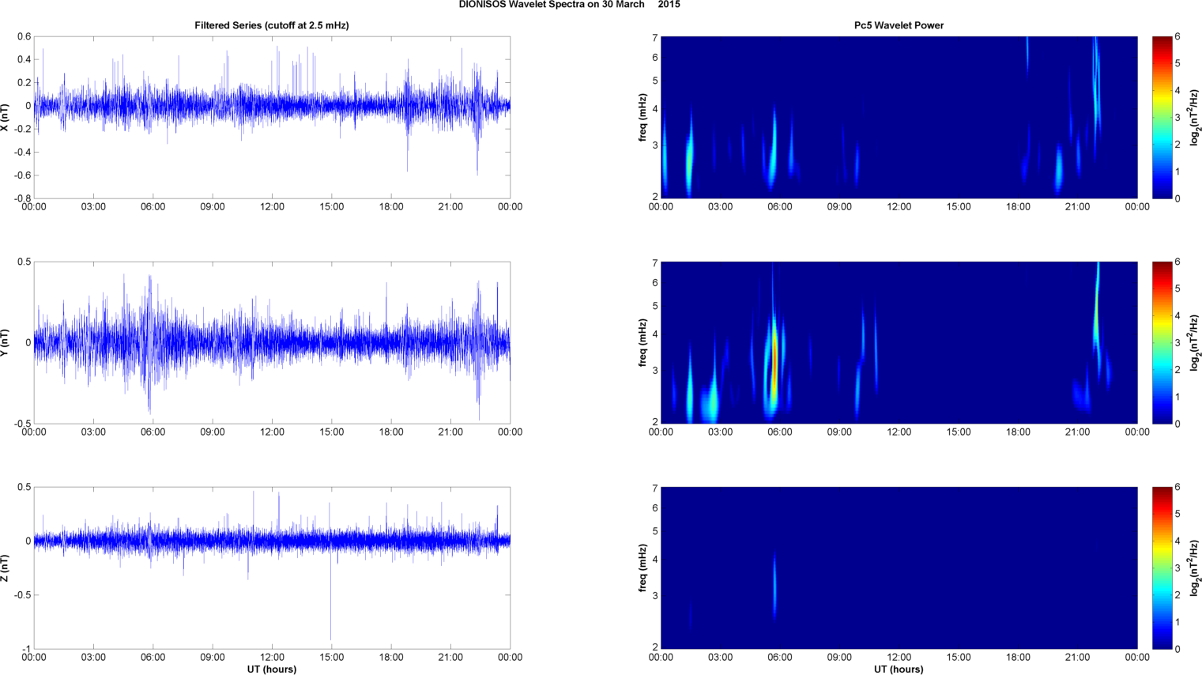This screenshot has height=675, width=1202.
Task: Pick the colorbar of the X wavelet spectrum
Action: [x=1162, y=117]
